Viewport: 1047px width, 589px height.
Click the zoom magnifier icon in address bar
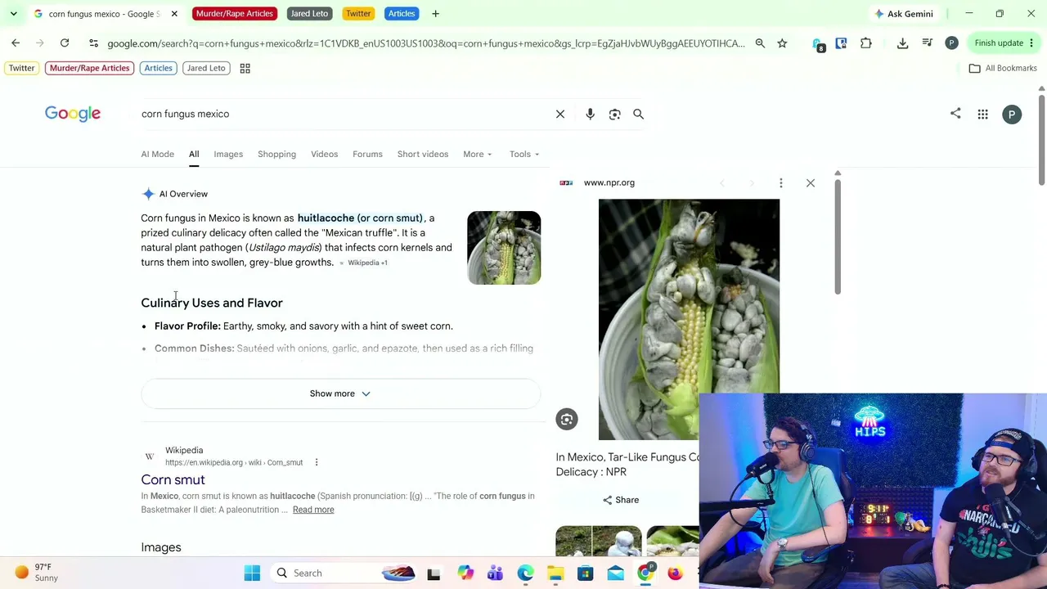pyautogui.click(x=760, y=43)
